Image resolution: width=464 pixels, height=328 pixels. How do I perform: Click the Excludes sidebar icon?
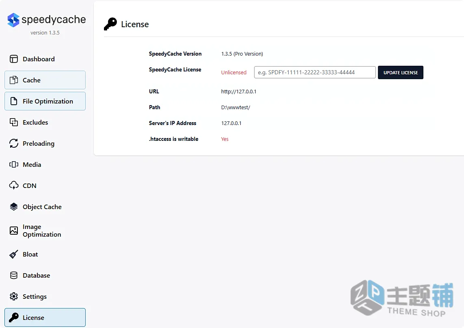tap(14, 122)
